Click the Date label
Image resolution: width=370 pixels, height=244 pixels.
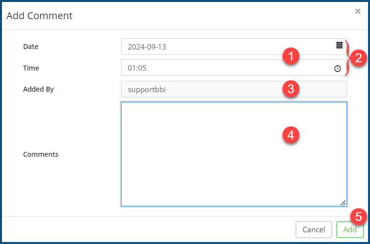30,47
